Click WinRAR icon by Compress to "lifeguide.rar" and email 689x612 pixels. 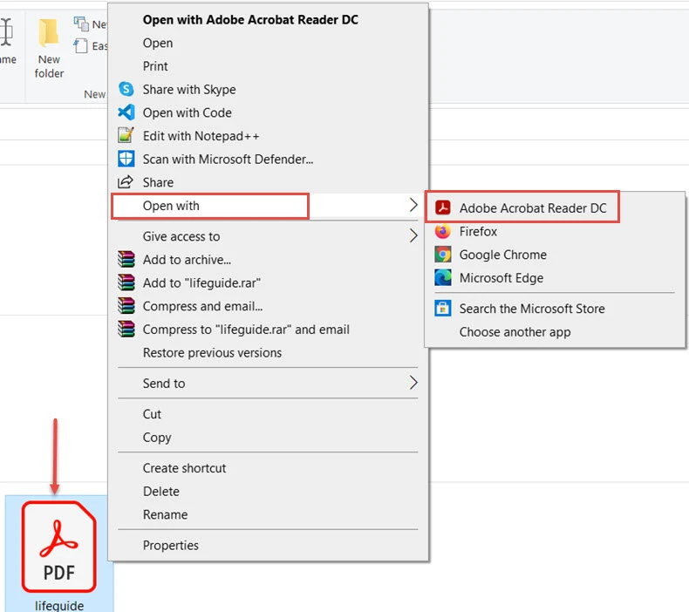click(126, 329)
